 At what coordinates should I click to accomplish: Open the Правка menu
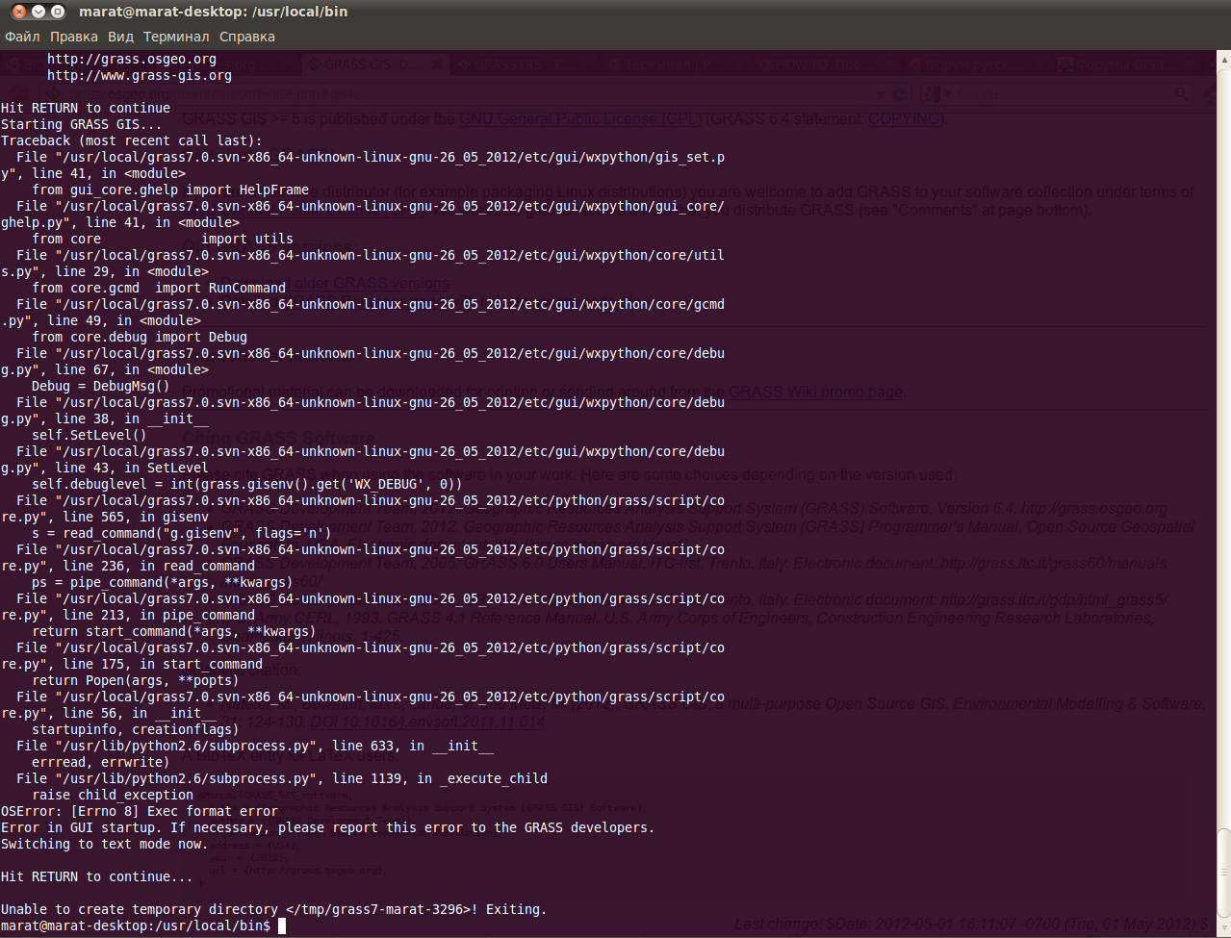tap(74, 37)
